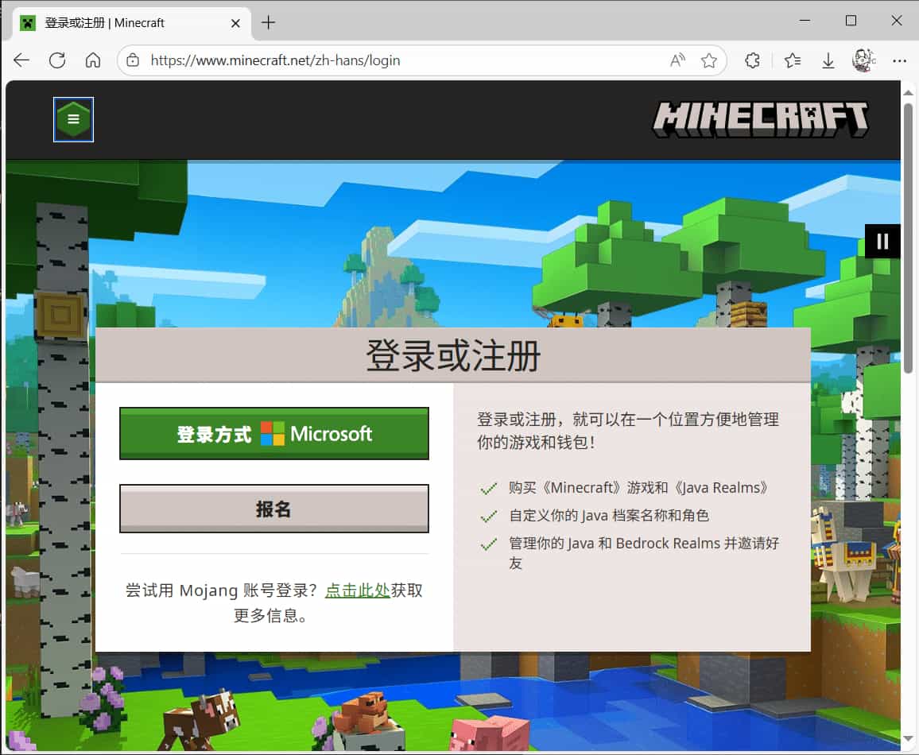Click the browser back arrow
This screenshot has height=755, width=919.
coord(21,60)
